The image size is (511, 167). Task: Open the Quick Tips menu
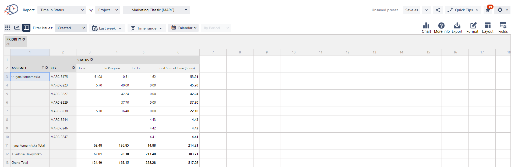point(463,10)
